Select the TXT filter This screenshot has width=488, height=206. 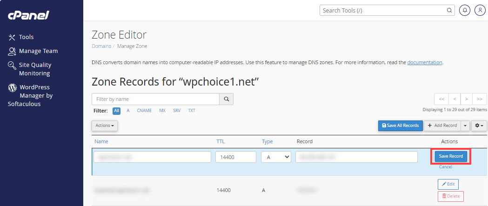click(x=192, y=111)
